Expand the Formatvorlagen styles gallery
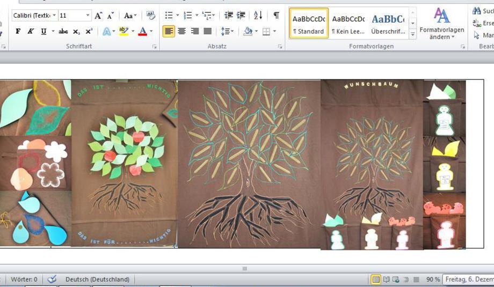 (412, 35)
